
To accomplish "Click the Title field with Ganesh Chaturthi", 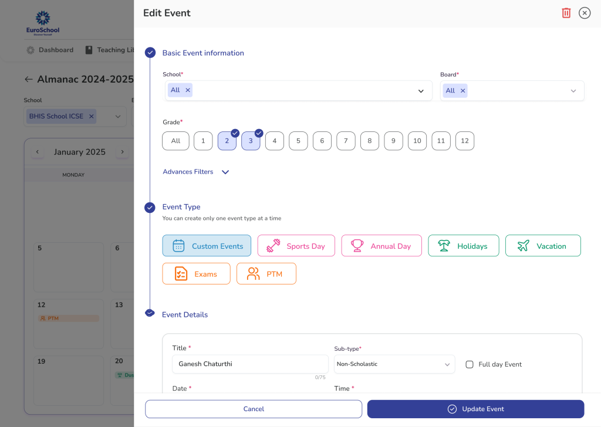I will [x=249, y=364].
